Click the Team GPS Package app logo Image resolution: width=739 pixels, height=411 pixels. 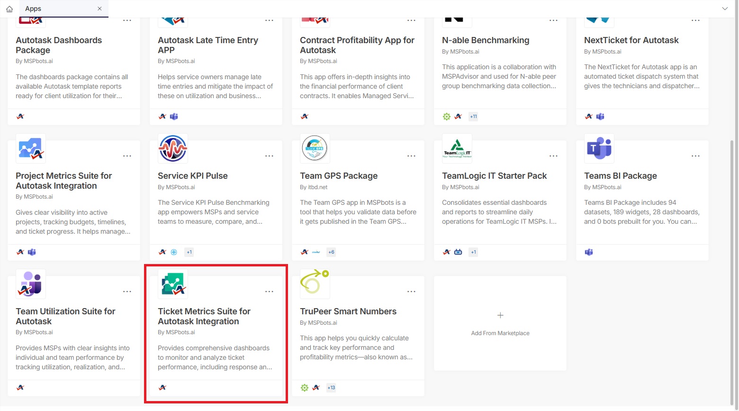tap(315, 148)
